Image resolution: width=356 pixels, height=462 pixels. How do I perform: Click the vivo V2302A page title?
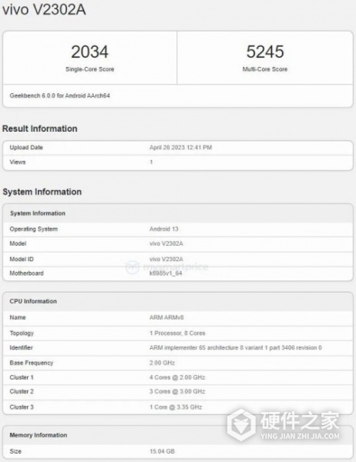tap(44, 9)
